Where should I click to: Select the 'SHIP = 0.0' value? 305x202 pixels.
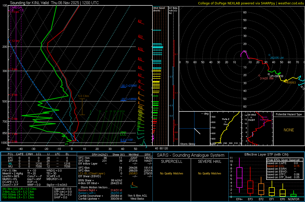coord(60,197)
